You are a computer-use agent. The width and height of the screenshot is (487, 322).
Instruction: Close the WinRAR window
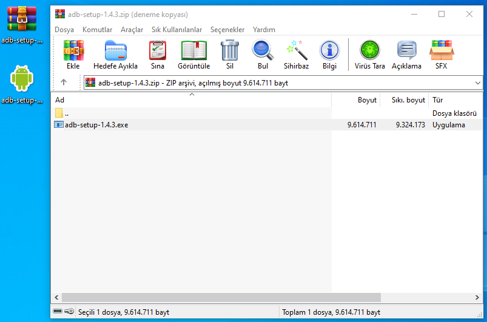click(x=469, y=15)
